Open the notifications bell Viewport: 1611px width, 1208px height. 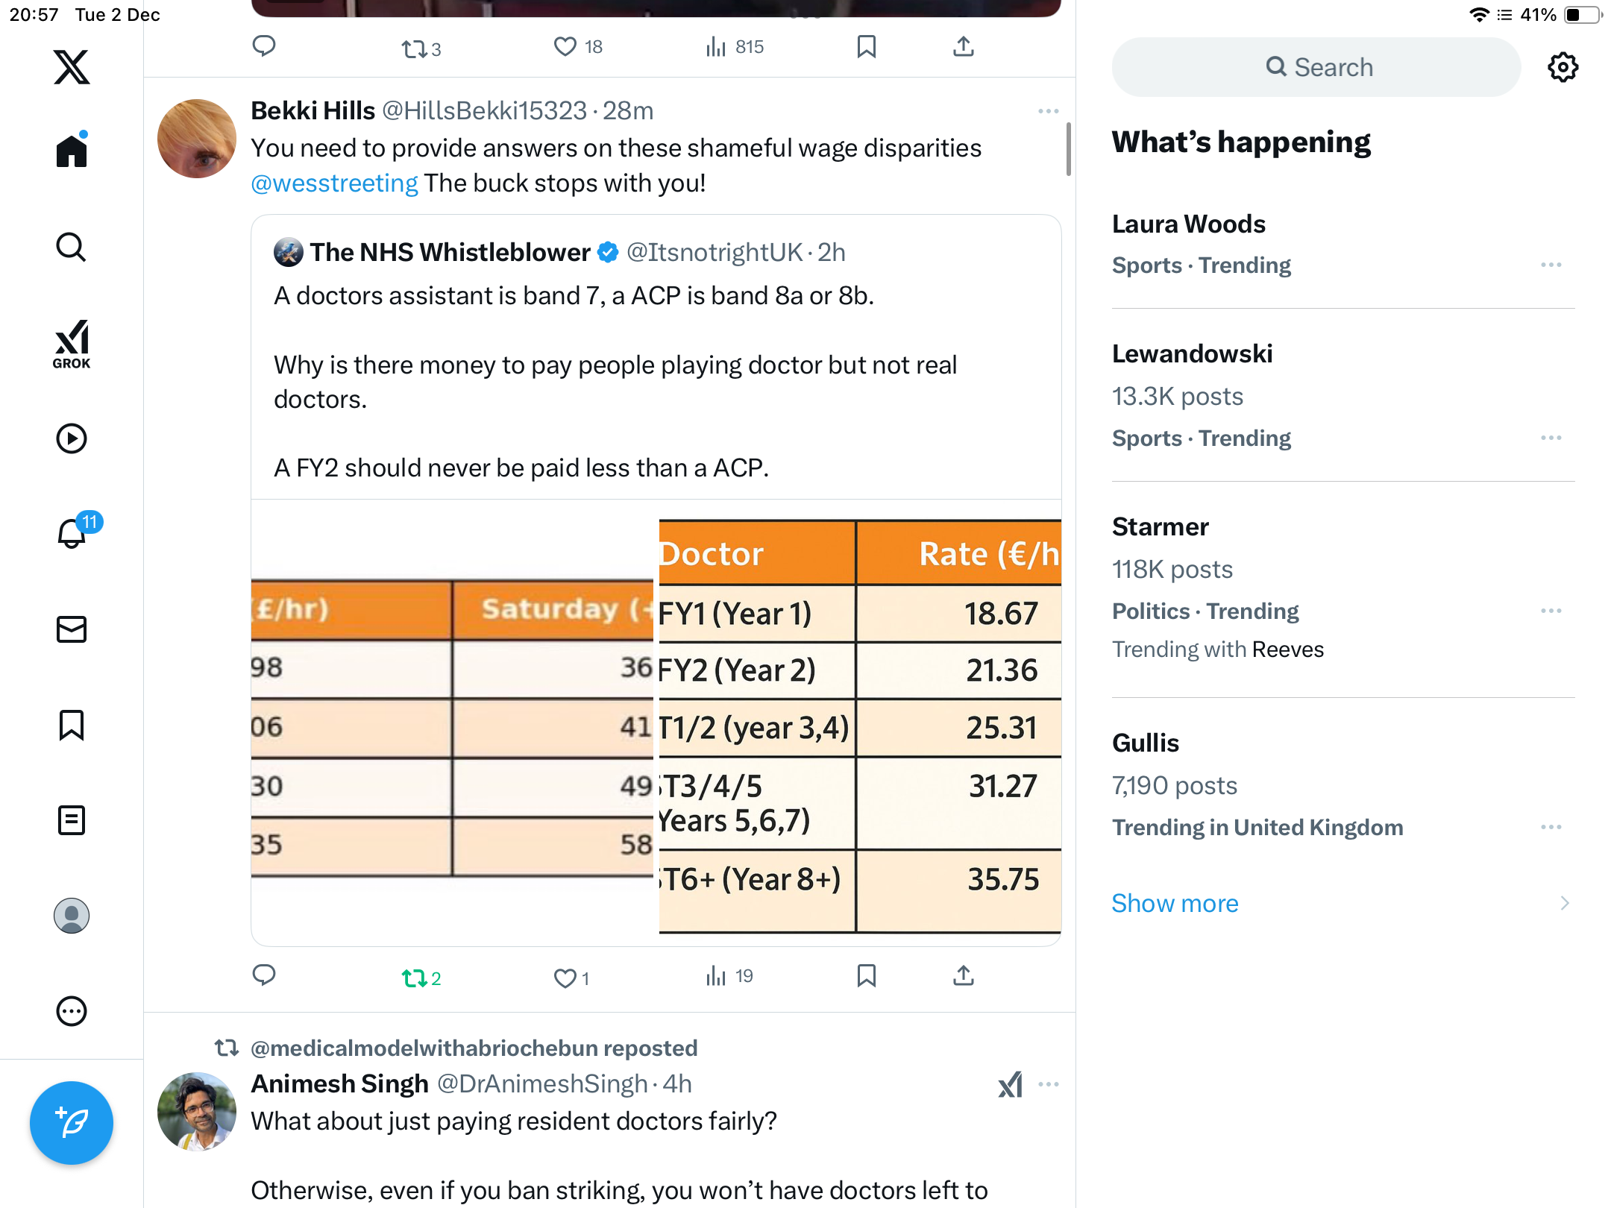(x=72, y=533)
